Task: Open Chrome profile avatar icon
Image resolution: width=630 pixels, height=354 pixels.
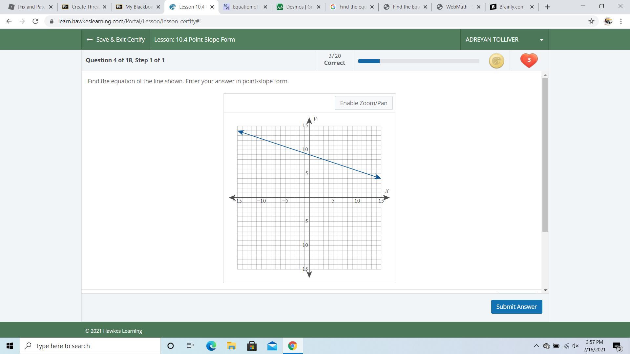Action: 608,21
